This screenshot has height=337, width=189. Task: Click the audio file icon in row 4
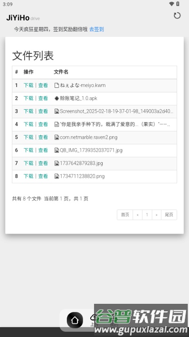tap(57, 124)
